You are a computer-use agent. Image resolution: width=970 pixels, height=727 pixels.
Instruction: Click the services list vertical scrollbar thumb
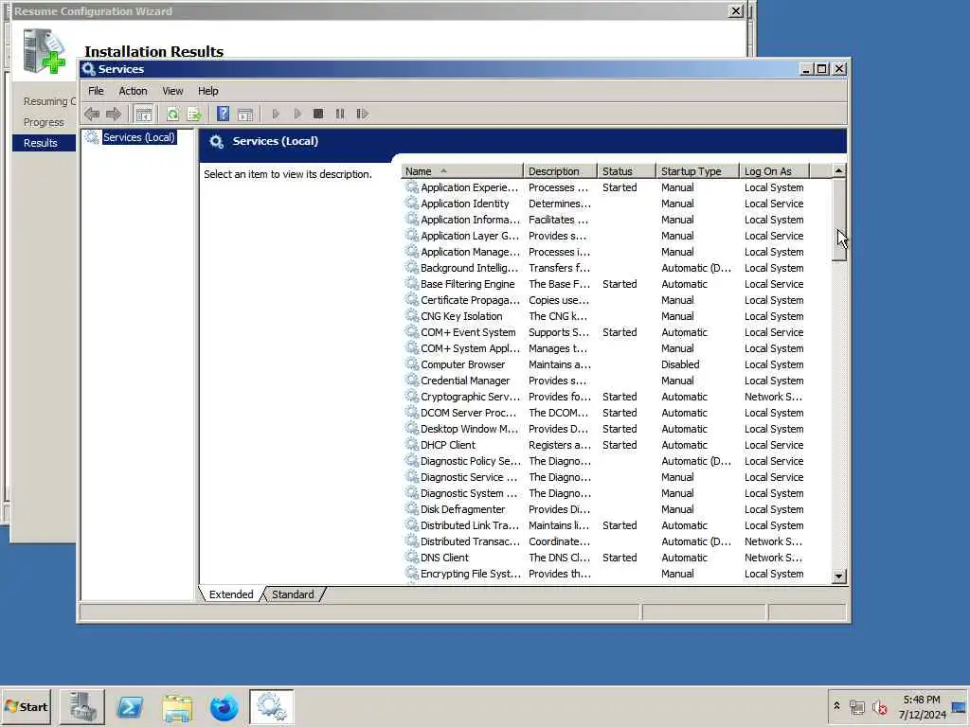tap(839, 220)
